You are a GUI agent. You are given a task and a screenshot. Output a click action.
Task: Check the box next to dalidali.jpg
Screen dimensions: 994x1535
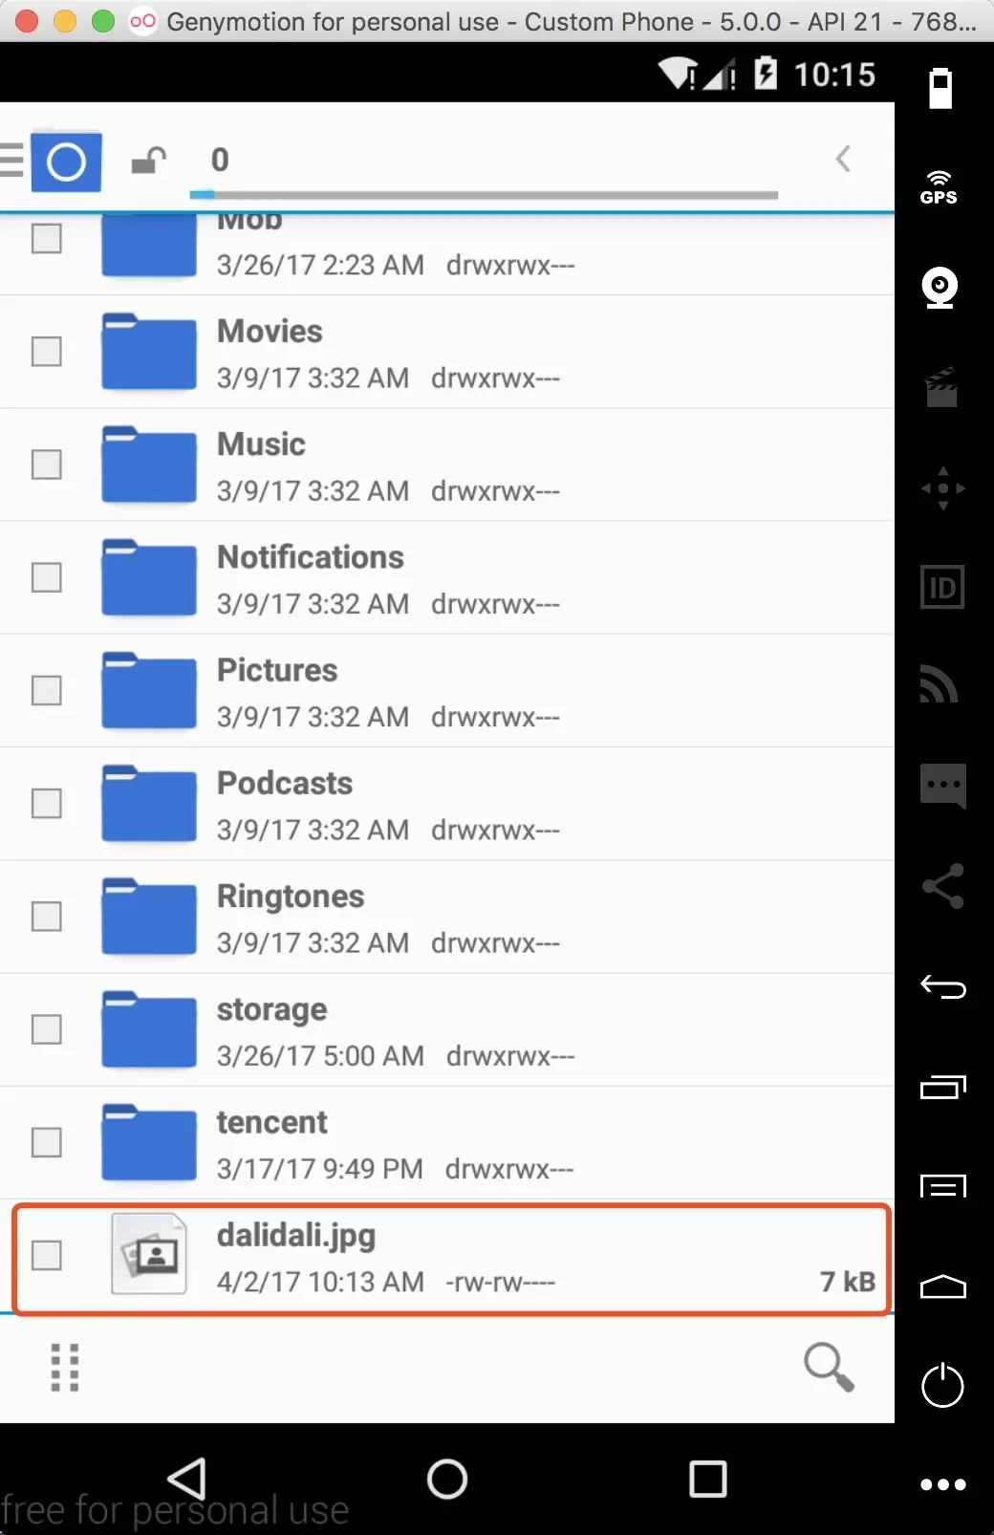pos(47,1255)
